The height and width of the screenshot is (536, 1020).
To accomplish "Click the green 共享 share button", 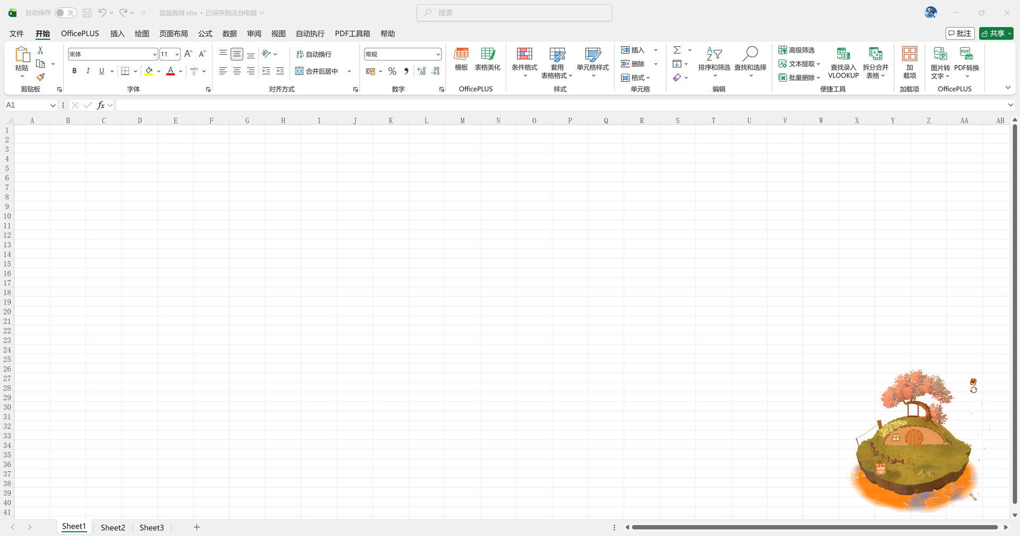I will (x=996, y=33).
